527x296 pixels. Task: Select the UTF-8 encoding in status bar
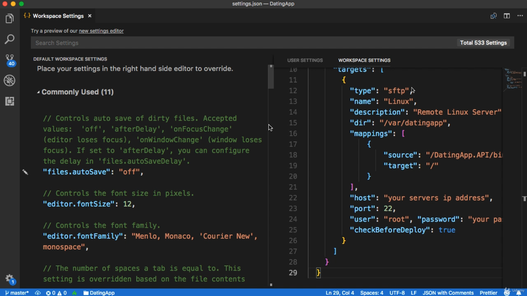pos(397,293)
